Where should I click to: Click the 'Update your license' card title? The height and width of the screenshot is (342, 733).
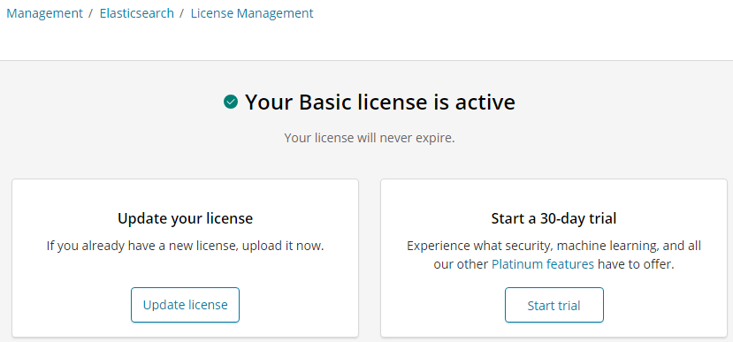pyautogui.click(x=185, y=218)
